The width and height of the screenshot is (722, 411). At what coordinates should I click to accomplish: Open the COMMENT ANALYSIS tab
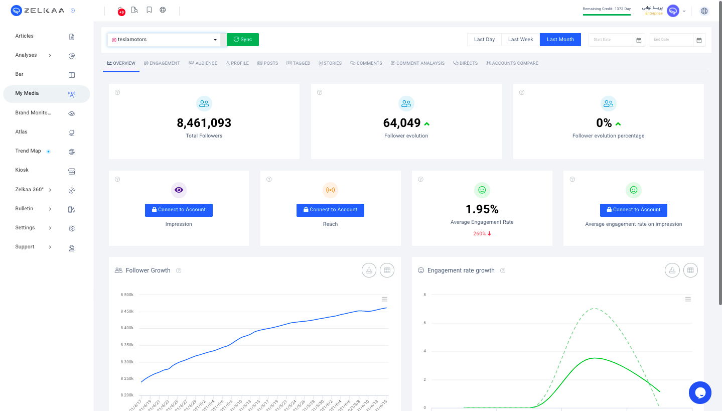417,63
